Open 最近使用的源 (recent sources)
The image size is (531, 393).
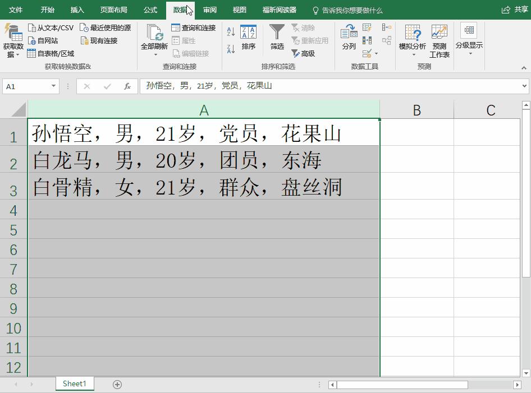coord(106,27)
